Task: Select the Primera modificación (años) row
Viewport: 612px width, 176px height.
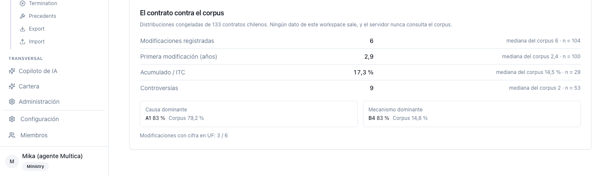Action: (360, 57)
